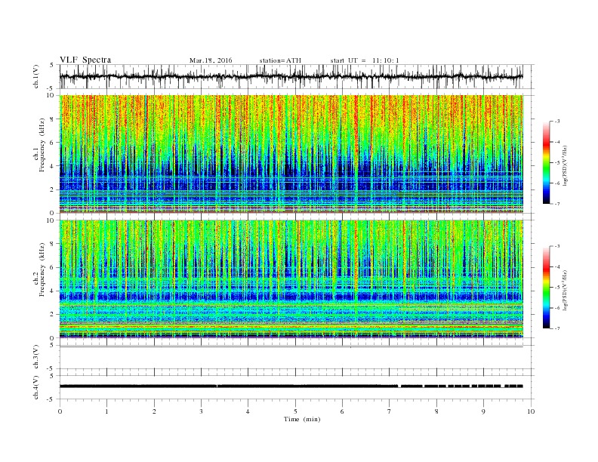Click the 'VLF Spectra' plot title
This screenshot has width=598, height=462.
point(85,60)
